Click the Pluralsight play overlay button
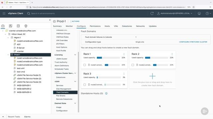213x119 pixels. (205, 111)
